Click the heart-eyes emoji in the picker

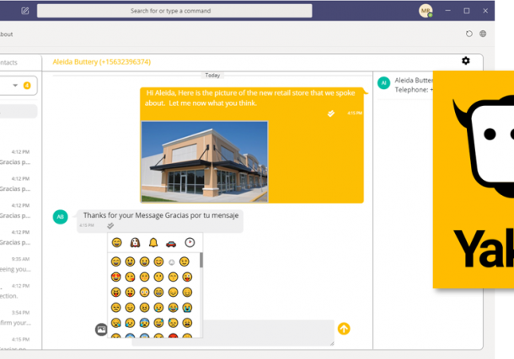115,277
